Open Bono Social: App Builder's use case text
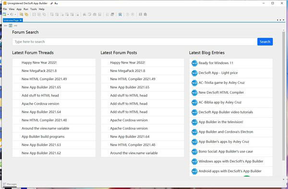The height and width of the screenshot is (189, 288). [x=226, y=152]
